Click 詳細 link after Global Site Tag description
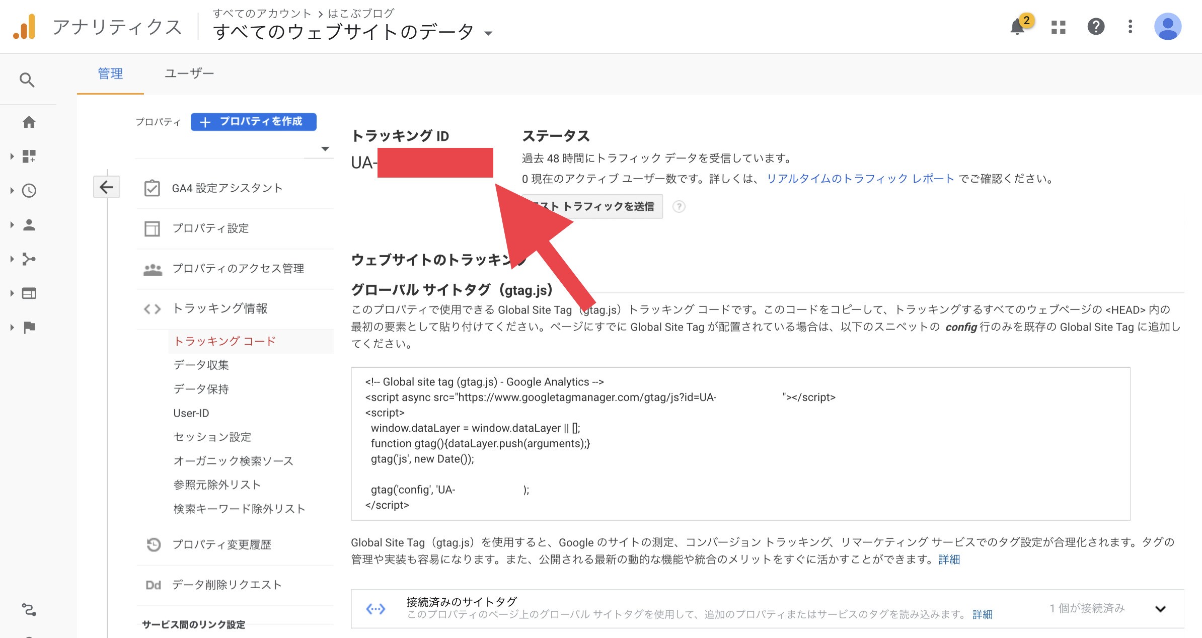1202x638 pixels. [949, 560]
